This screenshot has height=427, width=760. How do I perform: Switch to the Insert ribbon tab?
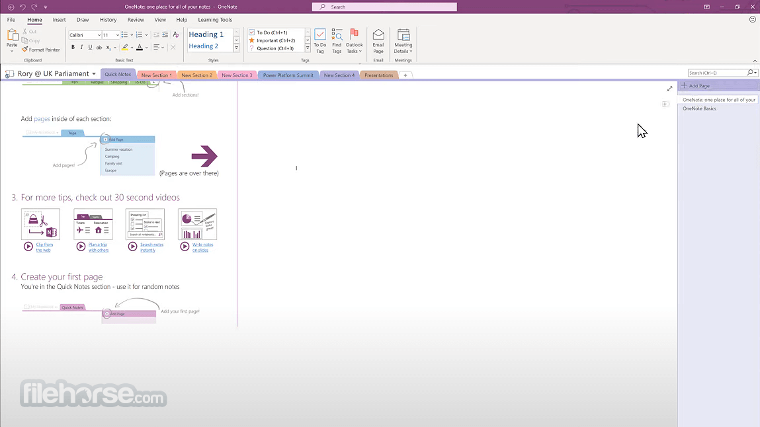pyautogui.click(x=59, y=20)
